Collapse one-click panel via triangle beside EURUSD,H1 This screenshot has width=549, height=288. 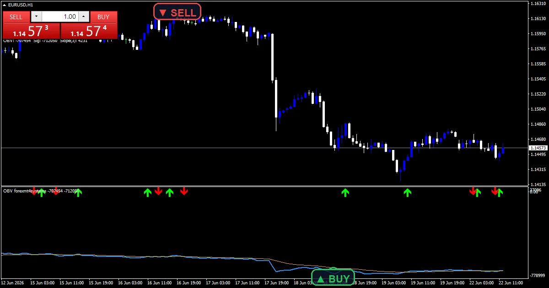[5, 5]
